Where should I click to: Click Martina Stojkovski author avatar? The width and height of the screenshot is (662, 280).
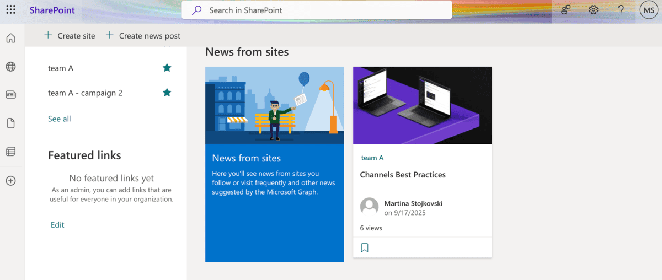(369, 207)
